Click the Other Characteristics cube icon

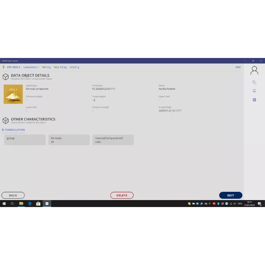(x=6, y=120)
